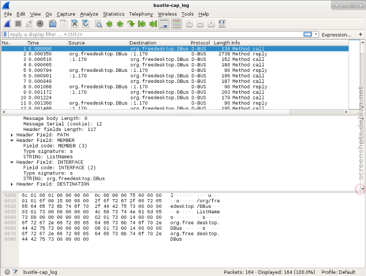Reset text to normal size
The image size is (366, 276).
(211, 24)
